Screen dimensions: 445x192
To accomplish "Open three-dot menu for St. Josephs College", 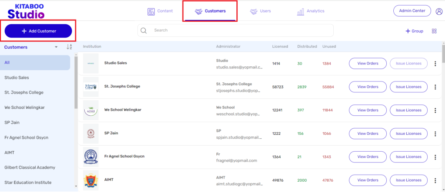I will click(x=435, y=87).
